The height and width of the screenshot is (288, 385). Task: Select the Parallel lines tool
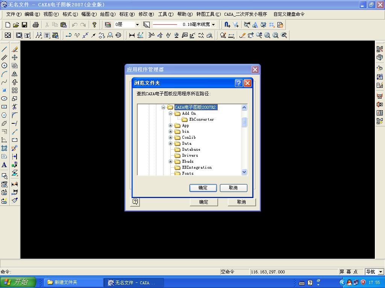[4, 57]
